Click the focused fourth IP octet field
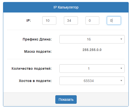The image size is (133, 110). (x=114, y=20)
